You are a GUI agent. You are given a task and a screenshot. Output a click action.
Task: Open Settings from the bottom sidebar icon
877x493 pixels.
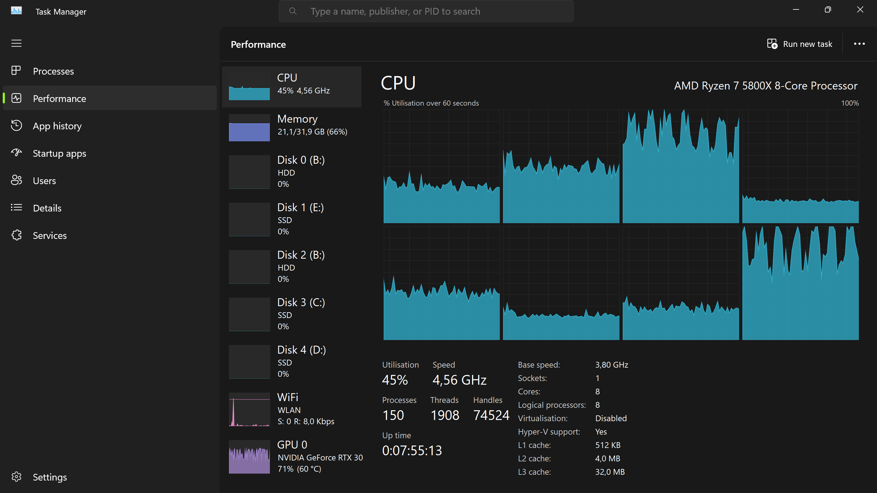[x=16, y=477]
